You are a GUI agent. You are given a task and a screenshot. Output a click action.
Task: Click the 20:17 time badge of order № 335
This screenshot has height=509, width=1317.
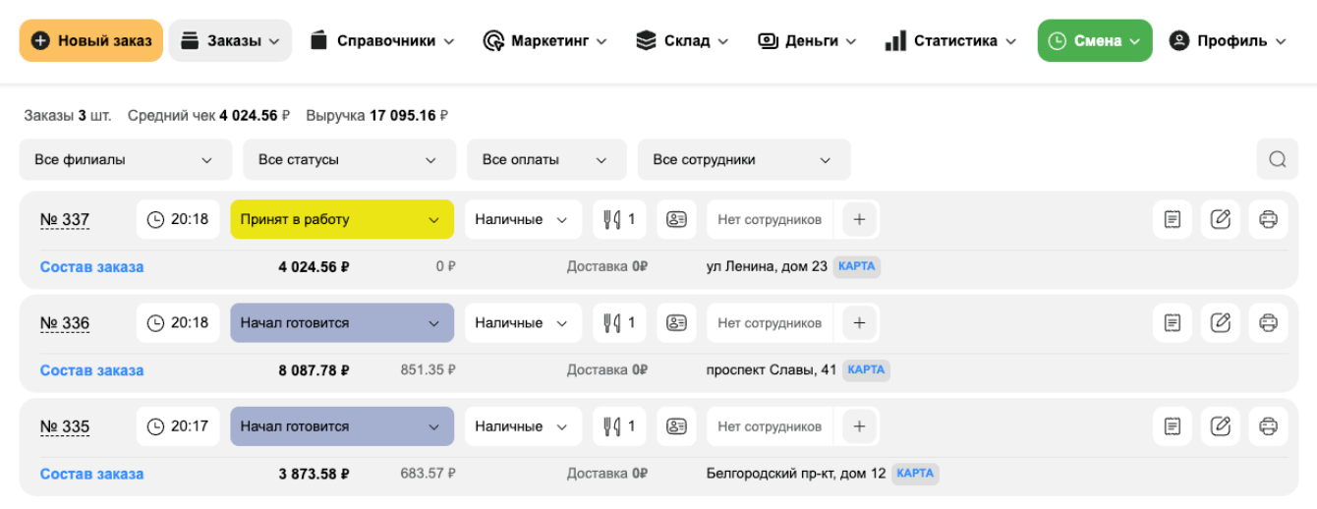[178, 426]
